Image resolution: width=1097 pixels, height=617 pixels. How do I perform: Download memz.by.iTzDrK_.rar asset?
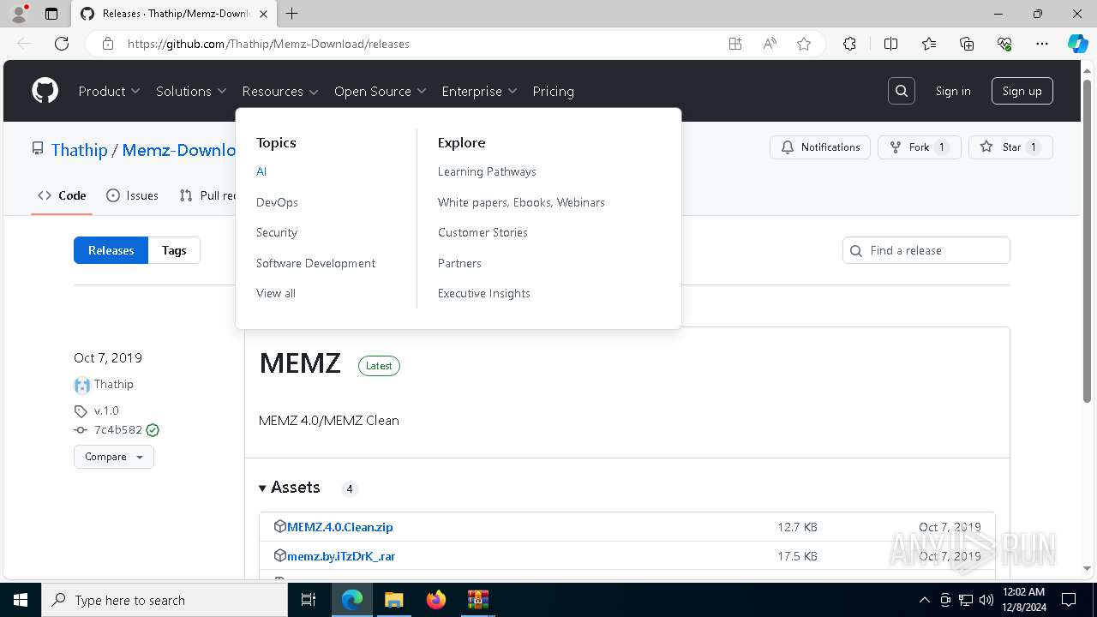click(341, 556)
